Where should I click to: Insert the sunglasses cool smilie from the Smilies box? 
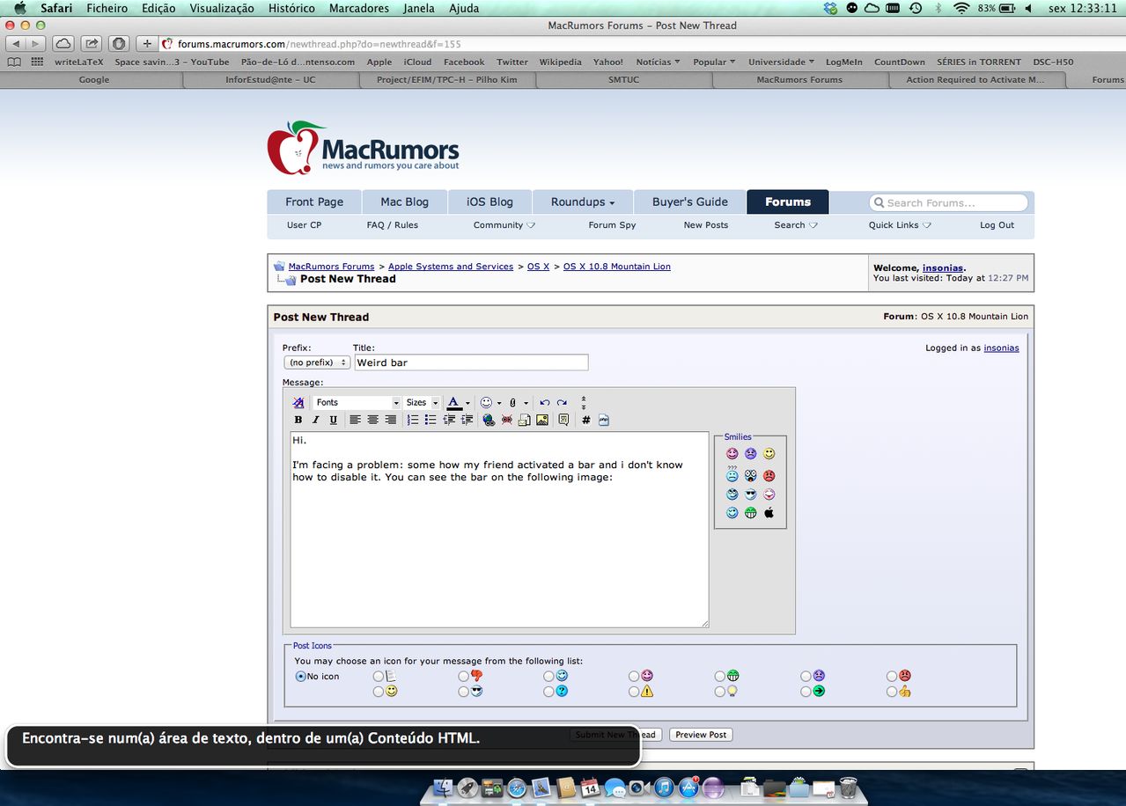pos(750,495)
